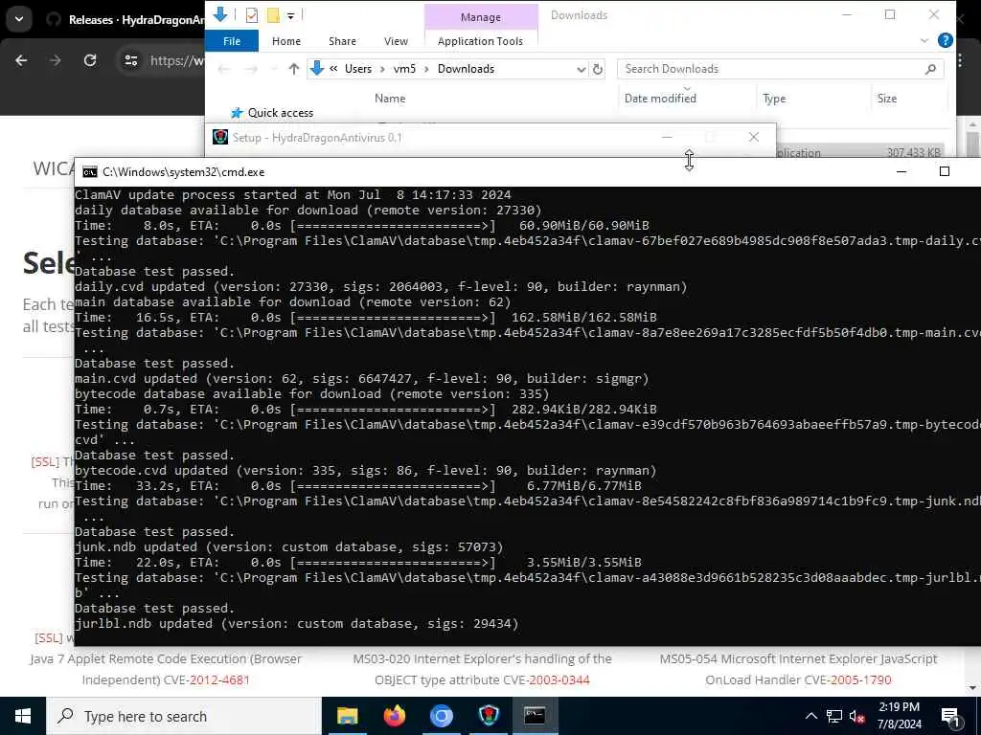Image resolution: width=981 pixels, height=735 pixels.
Task: Switch to cmd window taskbar icon
Action: coord(535,716)
